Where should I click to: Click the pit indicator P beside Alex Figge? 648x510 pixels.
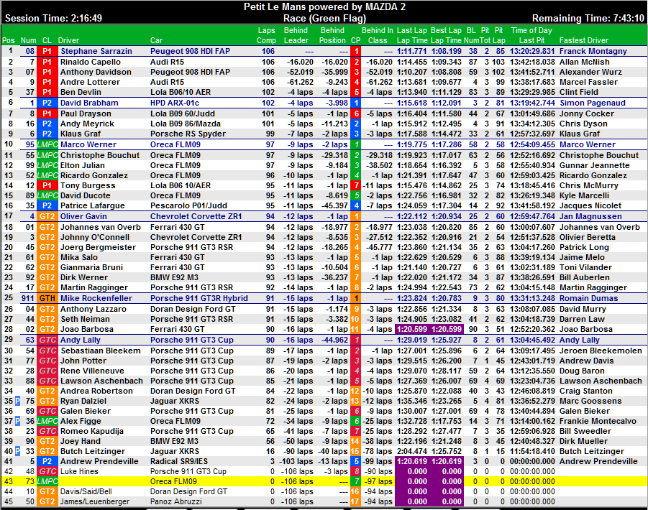click(x=18, y=422)
